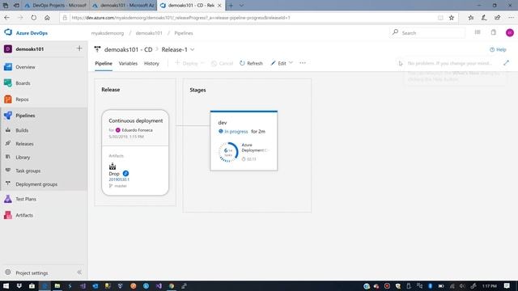The width and height of the screenshot is (518, 291).
Task: Go back in the browser
Action: [7, 18]
